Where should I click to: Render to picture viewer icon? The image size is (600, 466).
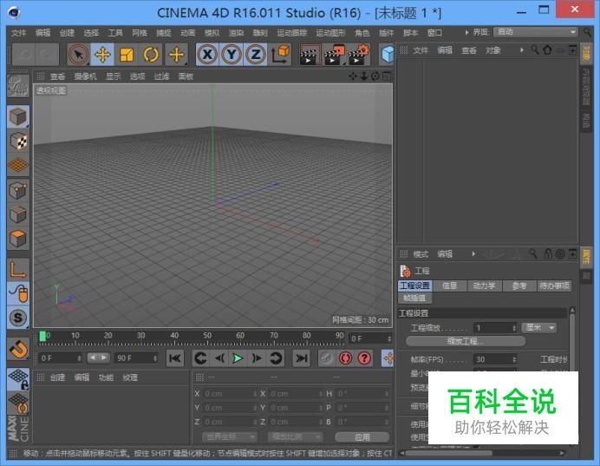334,55
